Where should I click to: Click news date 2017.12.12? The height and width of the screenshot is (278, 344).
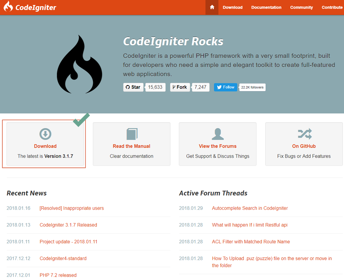pyautogui.click(x=18, y=258)
